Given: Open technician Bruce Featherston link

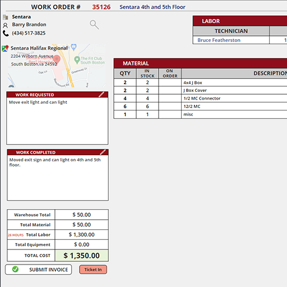Looking at the screenshot, I should pyautogui.click(x=219, y=40).
